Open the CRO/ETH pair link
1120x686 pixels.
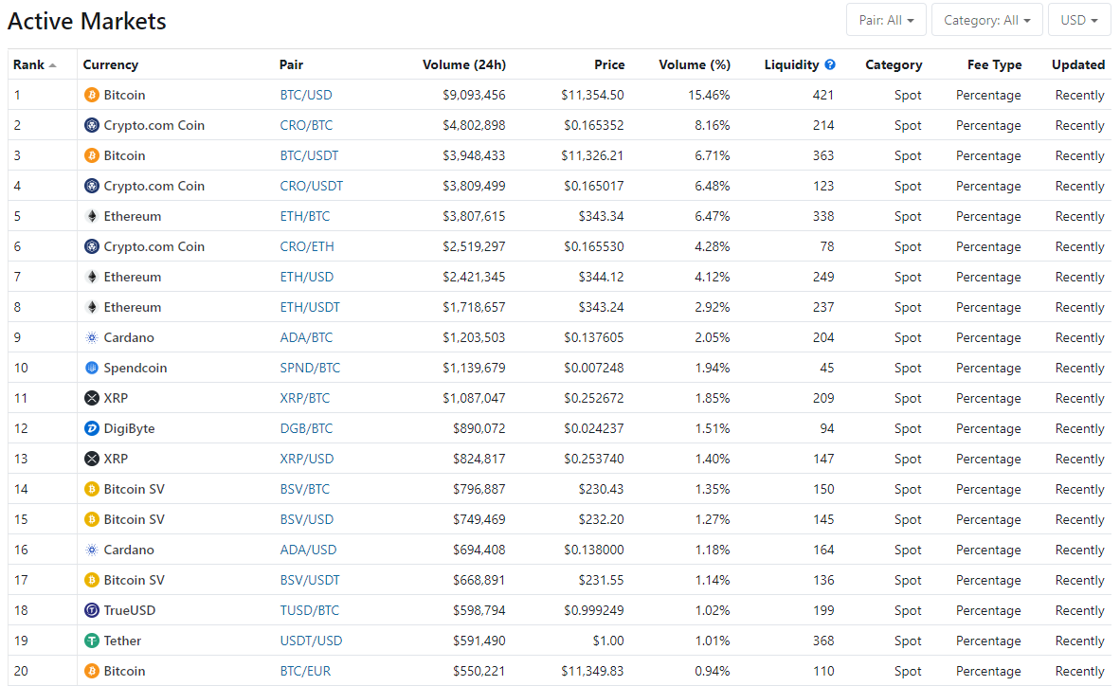coord(307,246)
